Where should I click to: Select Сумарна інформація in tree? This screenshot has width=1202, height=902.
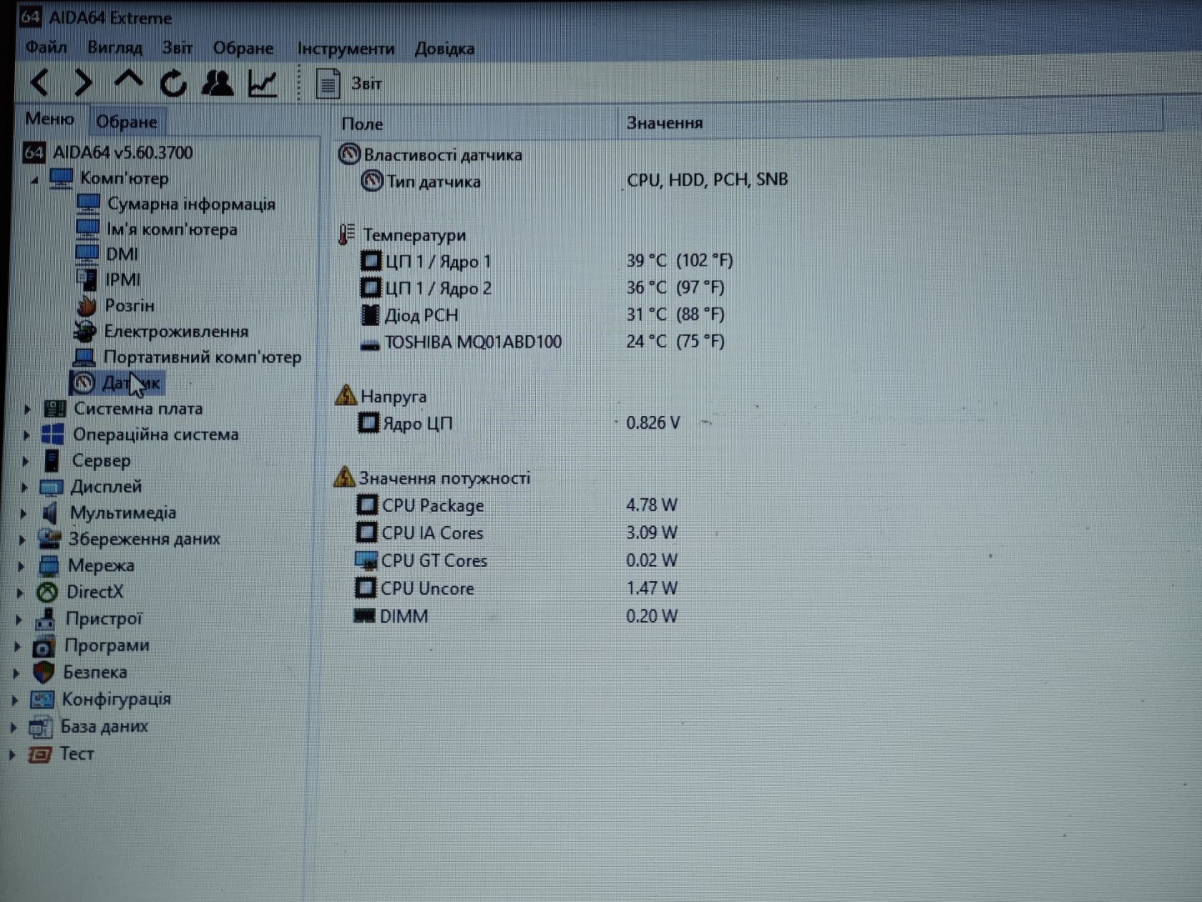pos(191,204)
